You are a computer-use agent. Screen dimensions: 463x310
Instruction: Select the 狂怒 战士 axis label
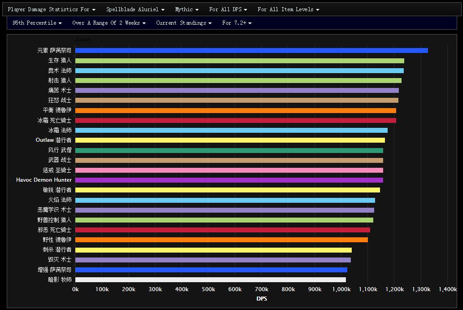click(60, 100)
